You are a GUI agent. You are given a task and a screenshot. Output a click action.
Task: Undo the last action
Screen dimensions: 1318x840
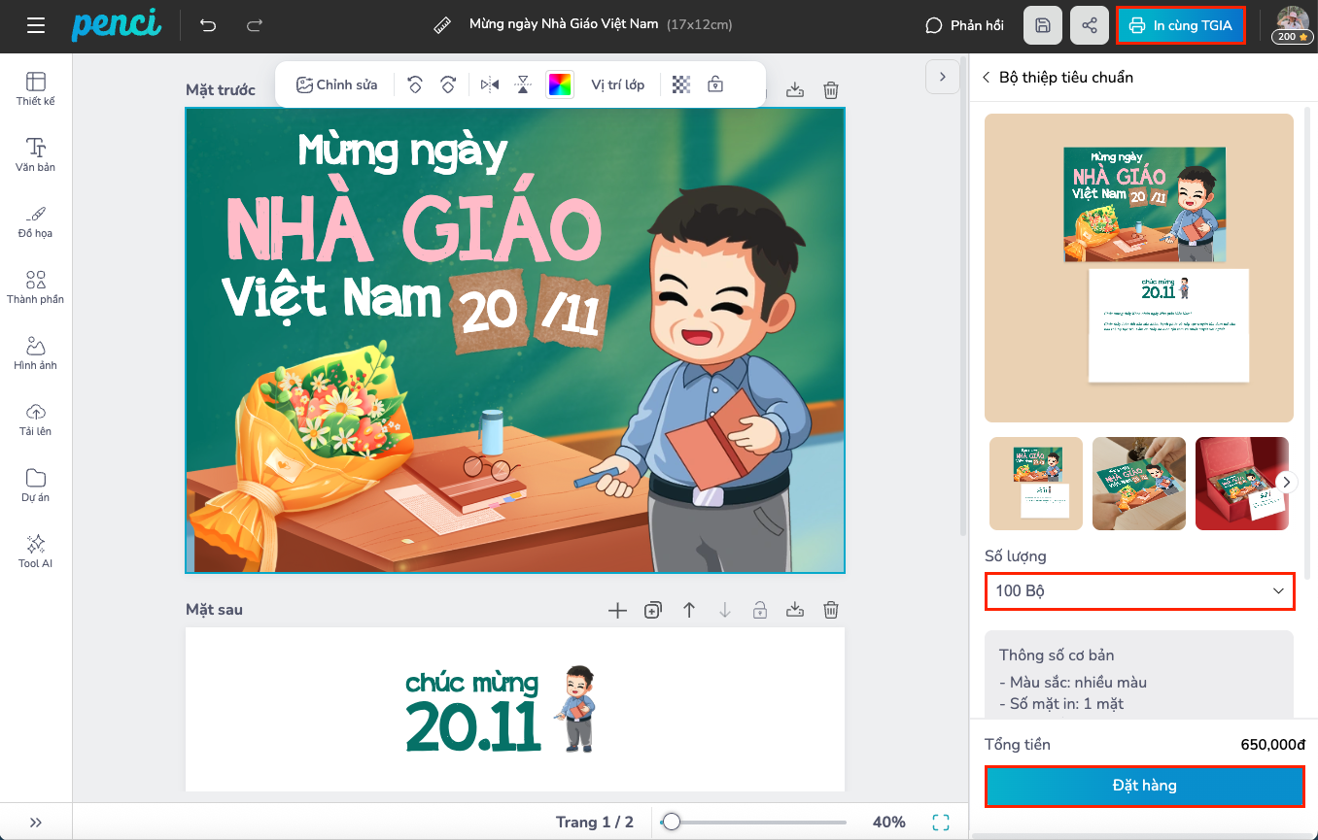208,25
